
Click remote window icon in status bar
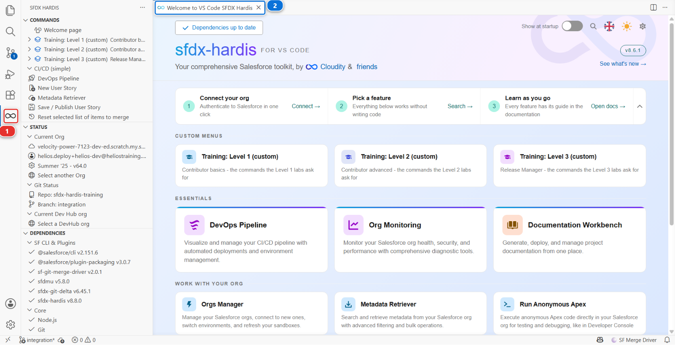pos(8,340)
